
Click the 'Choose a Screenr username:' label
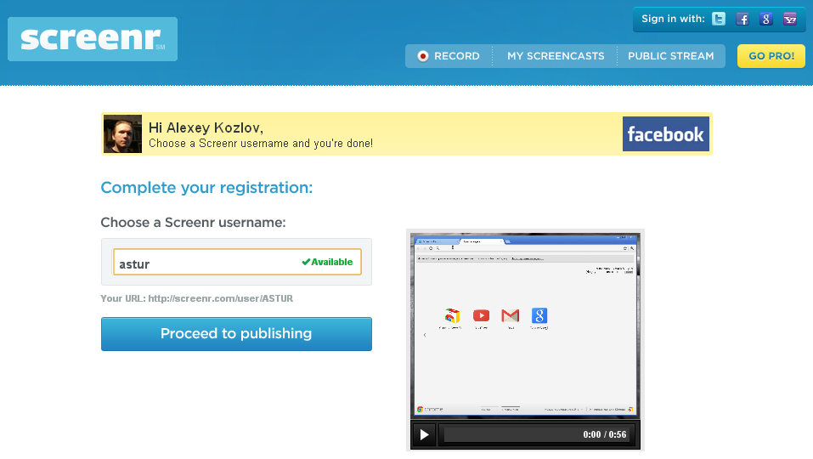tap(193, 223)
